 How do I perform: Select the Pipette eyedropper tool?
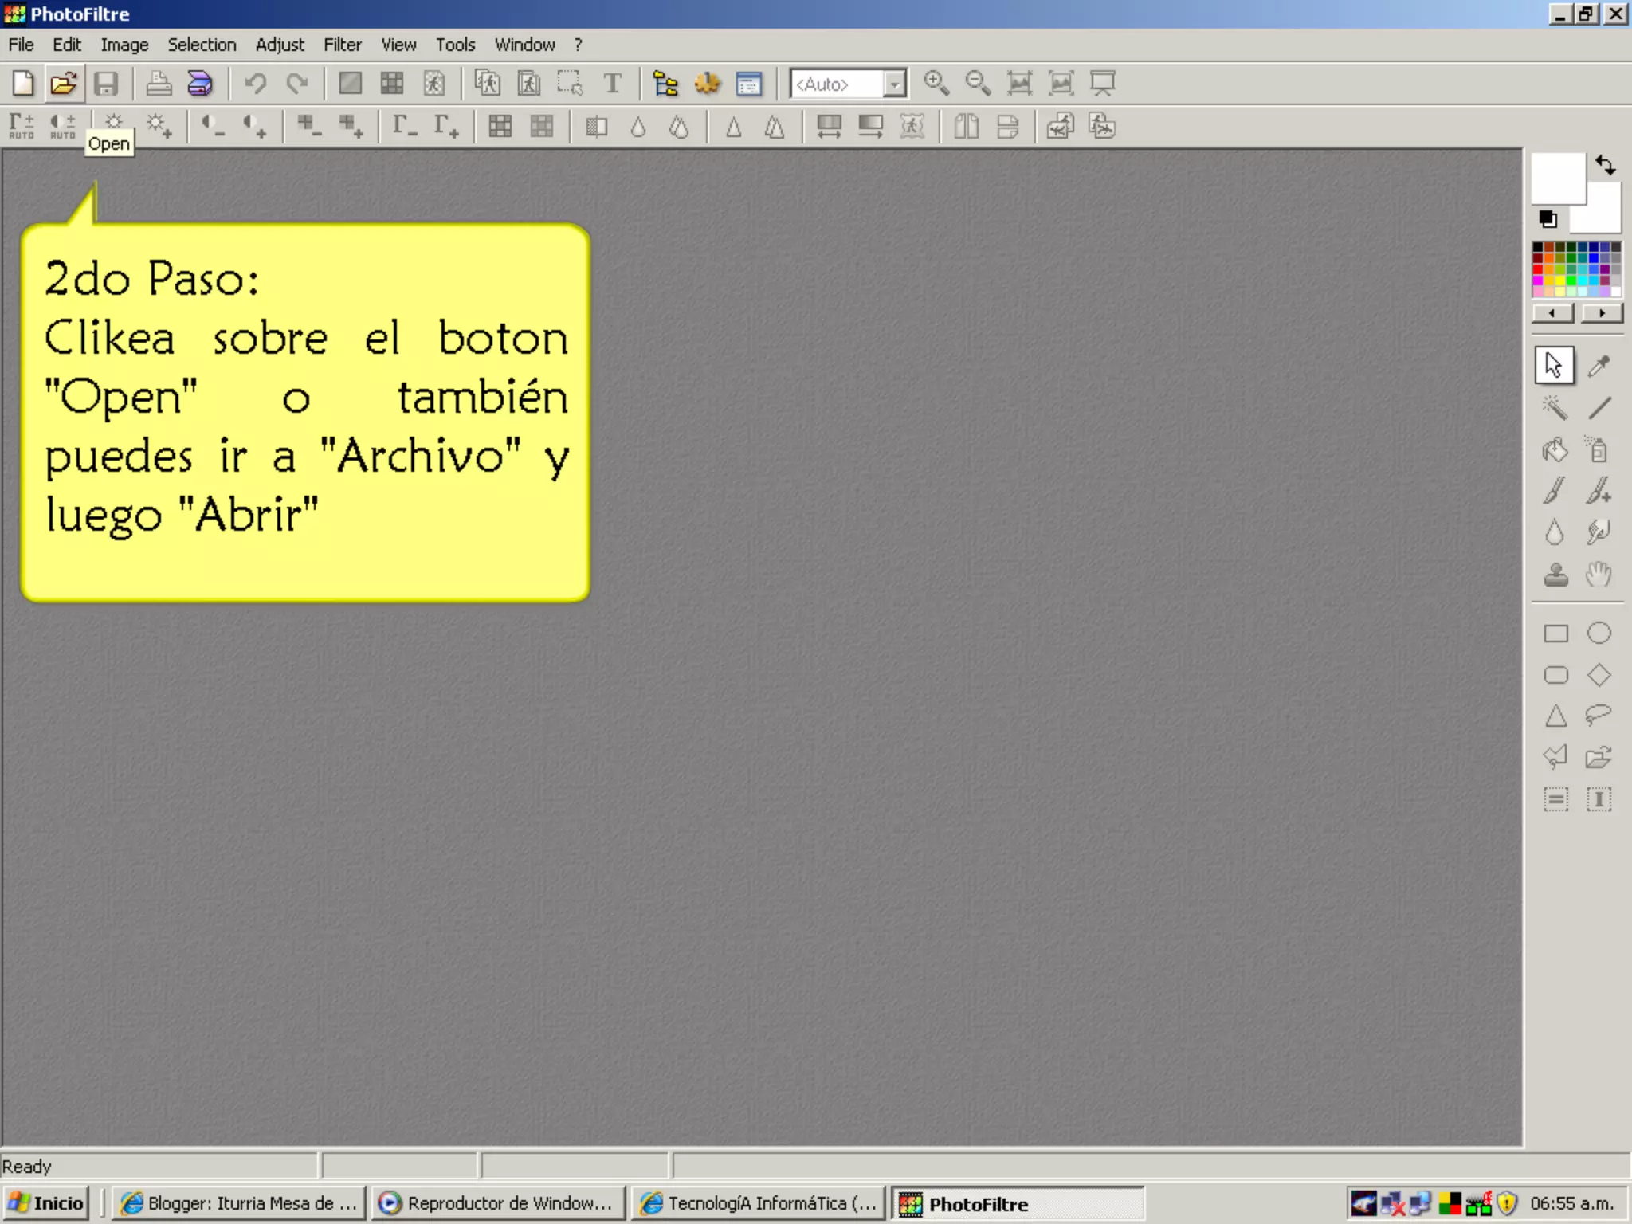tap(1599, 366)
